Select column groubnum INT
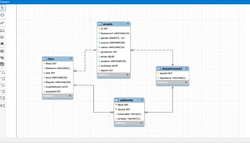Viewport: 250px width, 143px height. tap(109, 52)
